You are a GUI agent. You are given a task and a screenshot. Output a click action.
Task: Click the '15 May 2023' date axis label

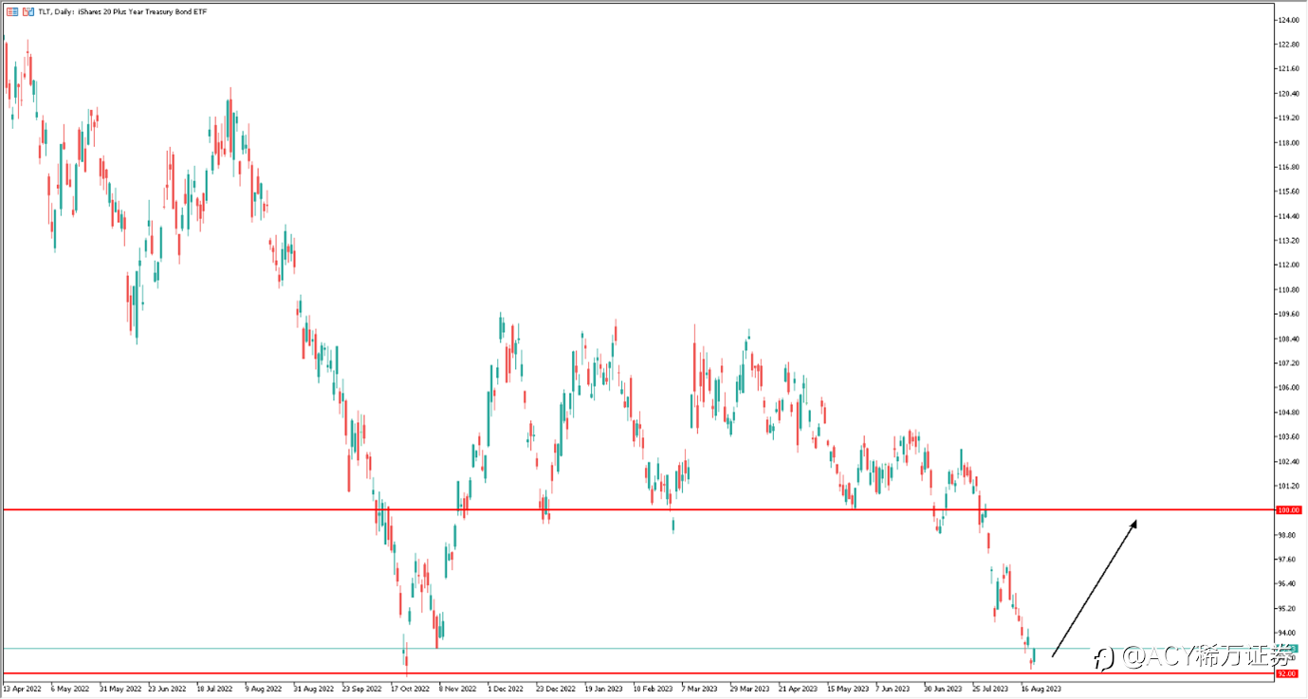point(846,690)
